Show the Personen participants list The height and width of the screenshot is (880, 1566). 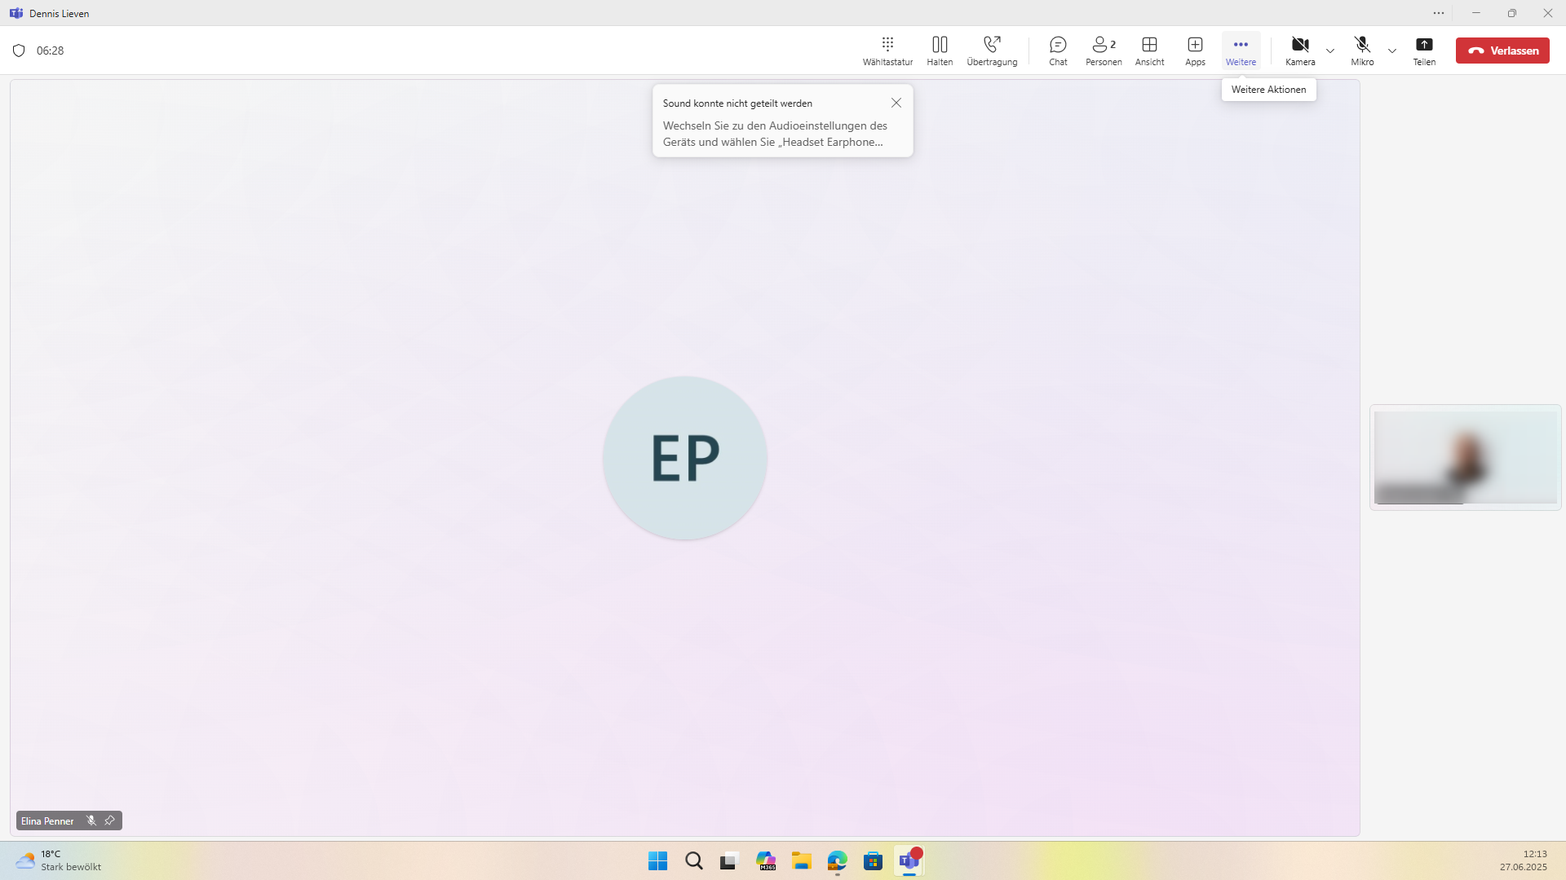[x=1104, y=51]
